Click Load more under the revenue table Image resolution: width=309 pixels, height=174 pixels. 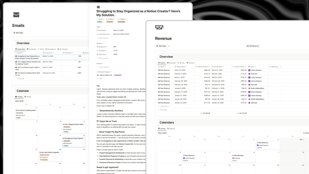164,106
